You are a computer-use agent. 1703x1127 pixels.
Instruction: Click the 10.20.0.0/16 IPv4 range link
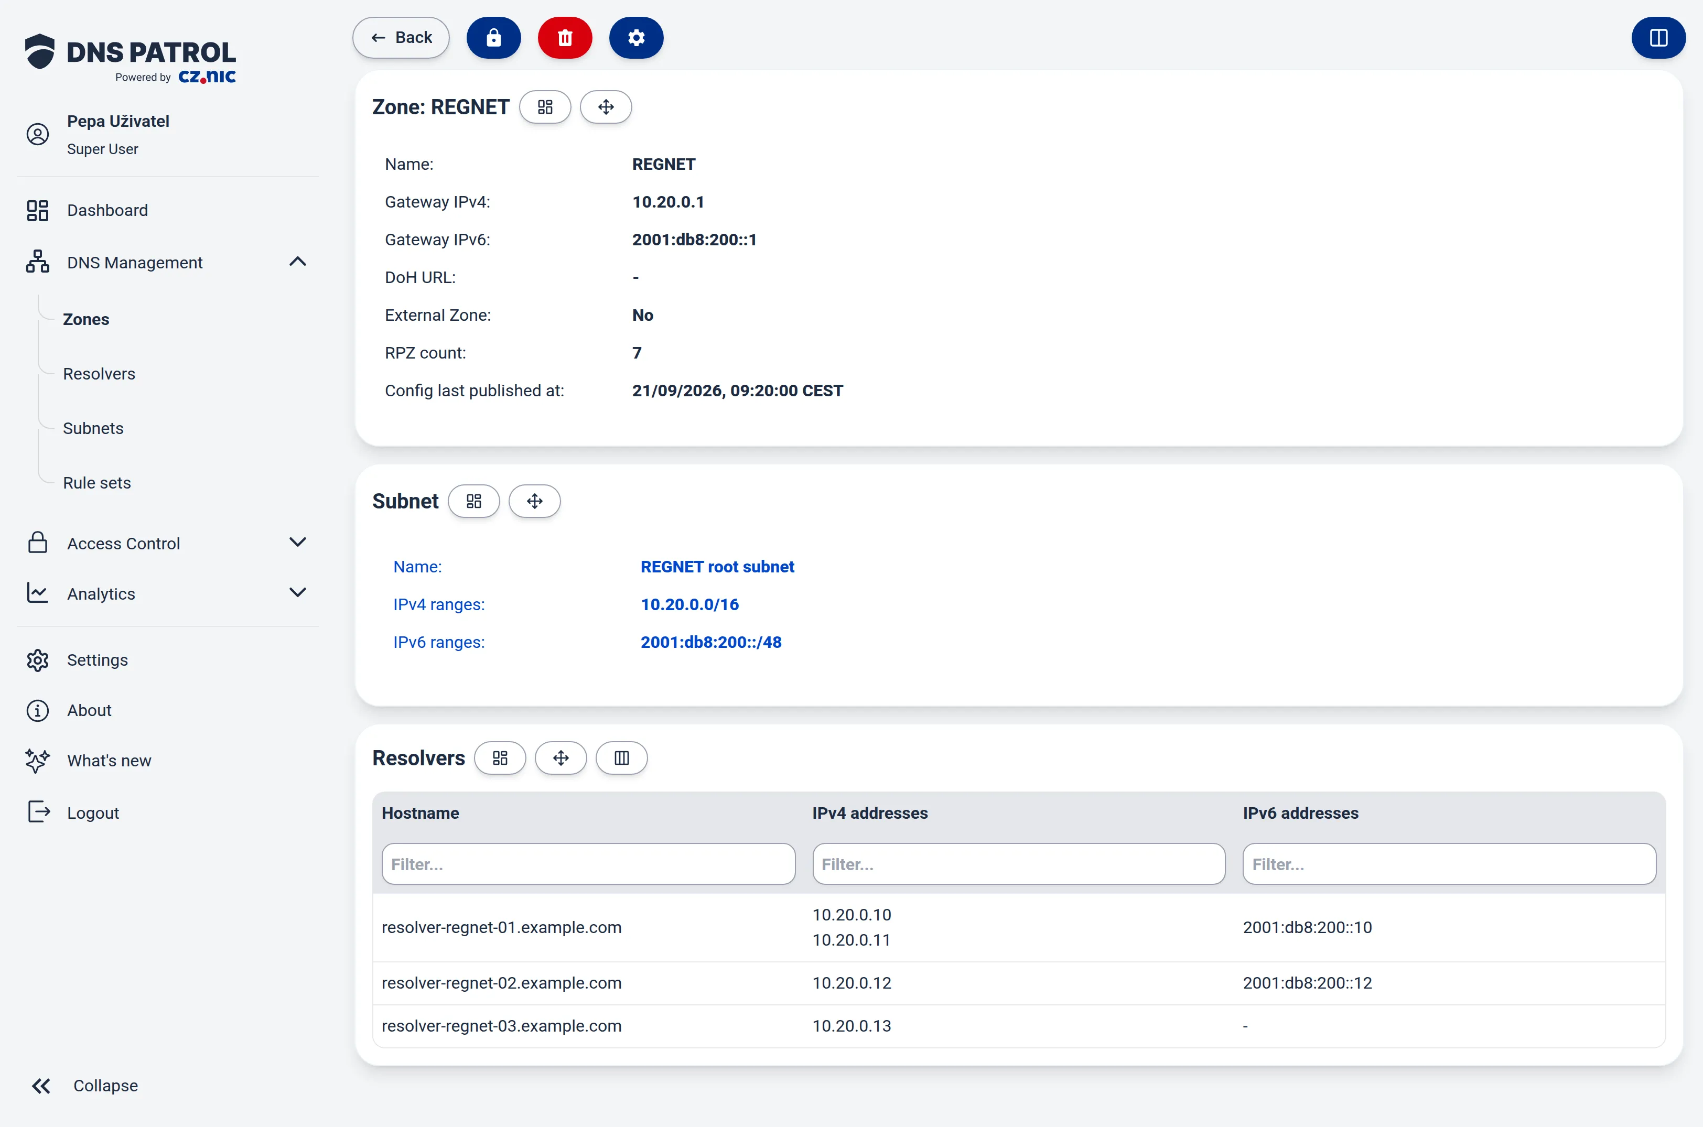(689, 604)
